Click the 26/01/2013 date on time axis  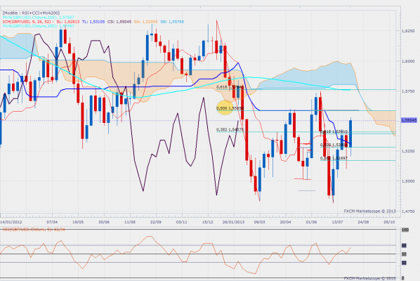pyautogui.click(x=233, y=222)
